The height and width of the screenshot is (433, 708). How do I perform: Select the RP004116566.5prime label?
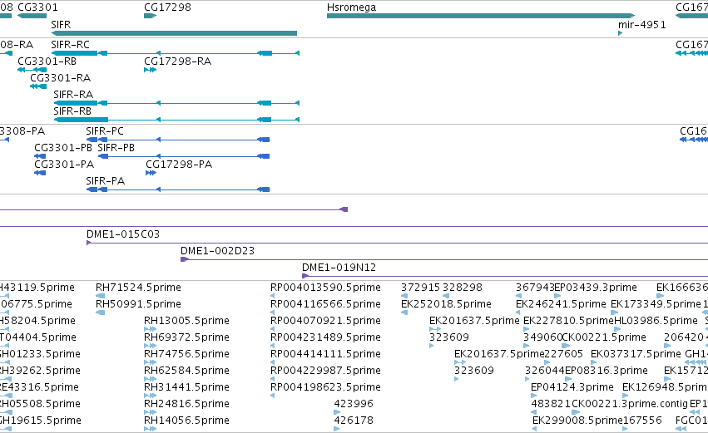(325, 304)
